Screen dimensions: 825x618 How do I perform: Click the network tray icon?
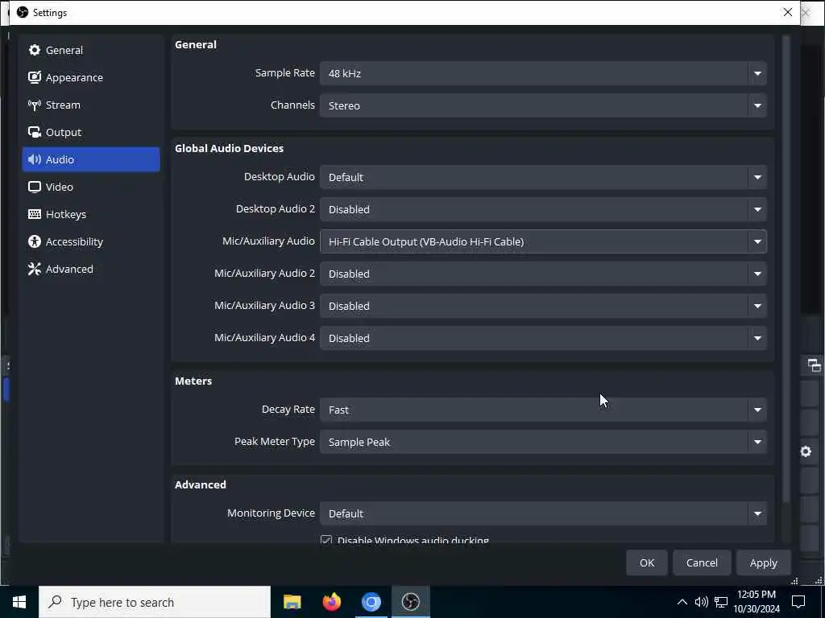click(721, 602)
